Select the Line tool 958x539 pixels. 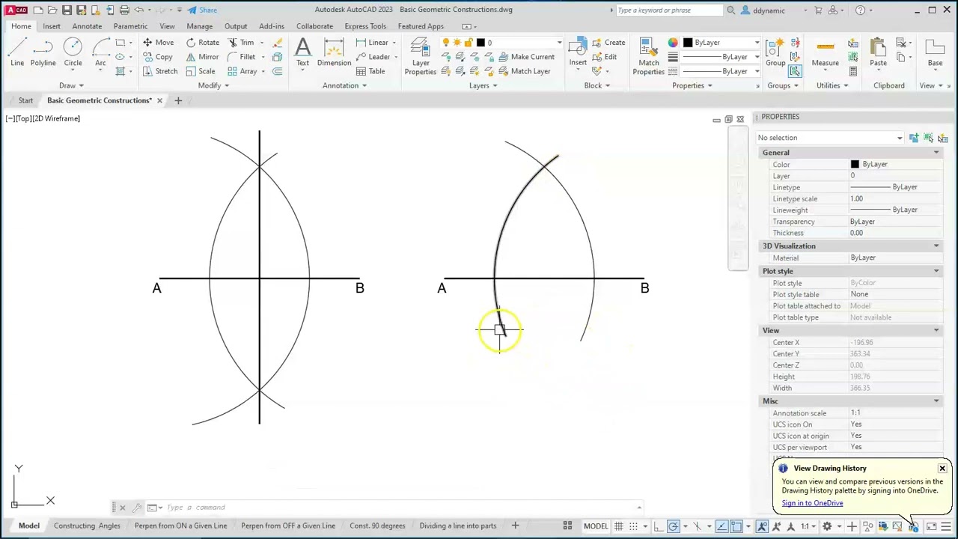[x=16, y=52]
